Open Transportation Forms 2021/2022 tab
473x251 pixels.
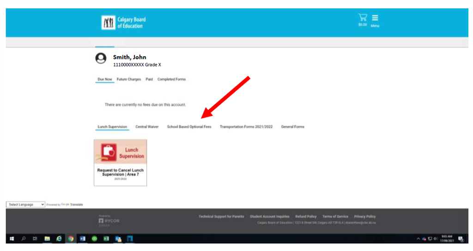[246, 127]
